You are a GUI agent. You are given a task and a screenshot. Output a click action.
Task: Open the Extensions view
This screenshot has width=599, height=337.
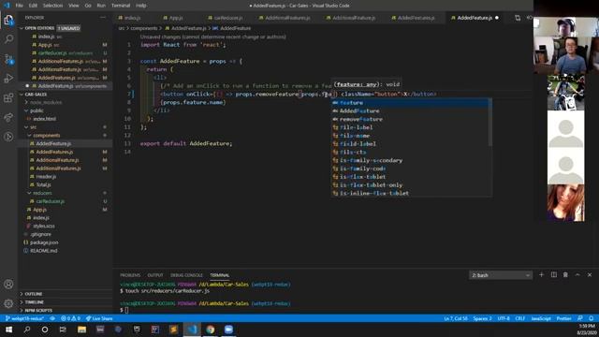coord(8,97)
